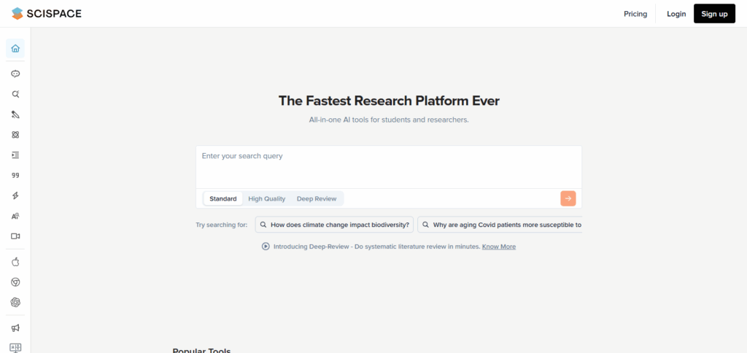The image size is (747, 353).
Task: Click the play icon beside Introducing Deep-Review
Action: (266, 247)
